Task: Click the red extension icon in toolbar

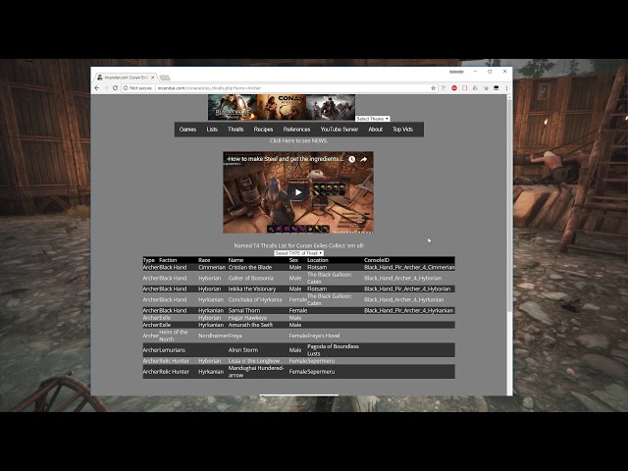Action: (453, 88)
